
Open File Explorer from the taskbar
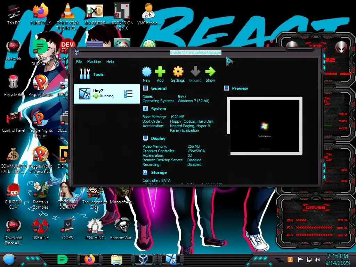(117, 259)
